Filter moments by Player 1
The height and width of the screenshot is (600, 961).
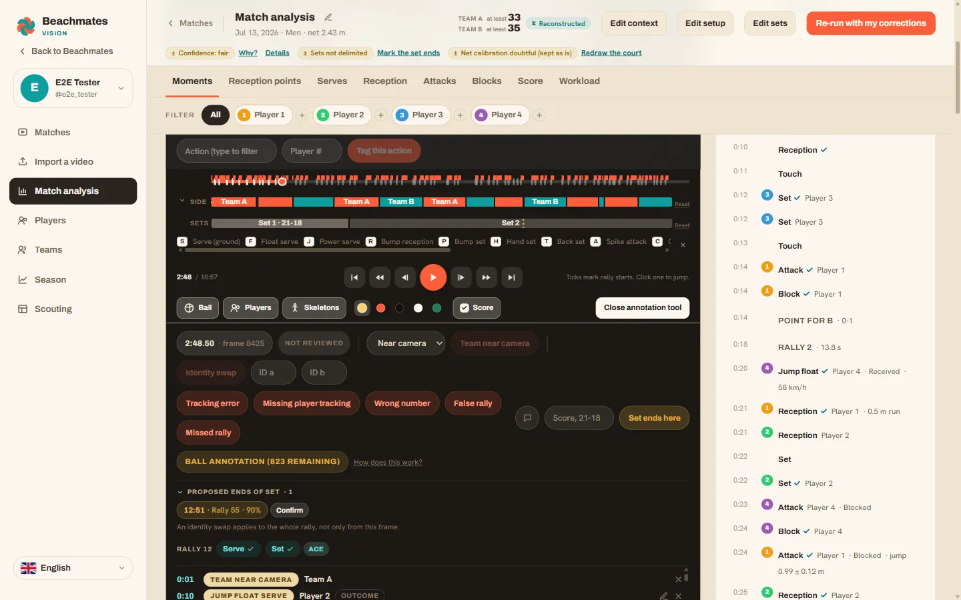point(263,115)
